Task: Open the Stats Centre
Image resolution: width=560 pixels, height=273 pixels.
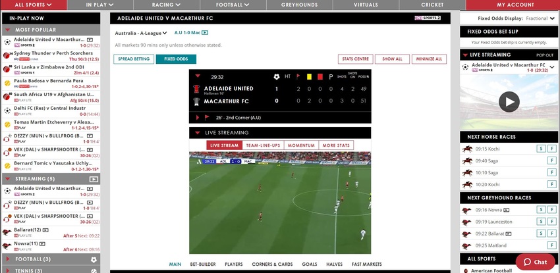Action: (x=355, y=59)
